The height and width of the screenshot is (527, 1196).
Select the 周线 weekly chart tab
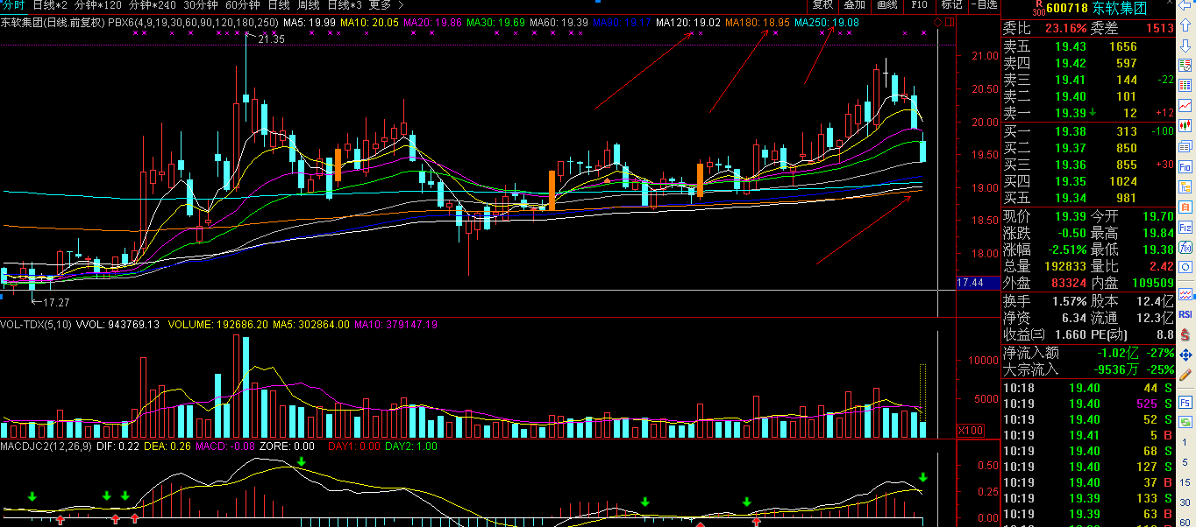pos(308,5)
